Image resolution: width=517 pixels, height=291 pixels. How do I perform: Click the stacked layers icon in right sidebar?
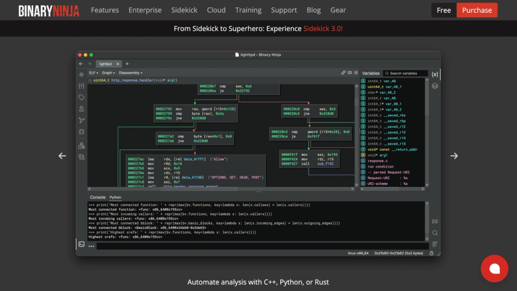[435, 86]
